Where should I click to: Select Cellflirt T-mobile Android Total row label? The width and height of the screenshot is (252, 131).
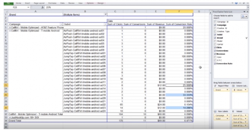(x=58, y=114)
